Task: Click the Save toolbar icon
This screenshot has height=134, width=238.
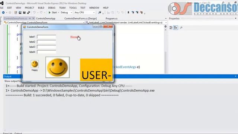Action: 24,12
